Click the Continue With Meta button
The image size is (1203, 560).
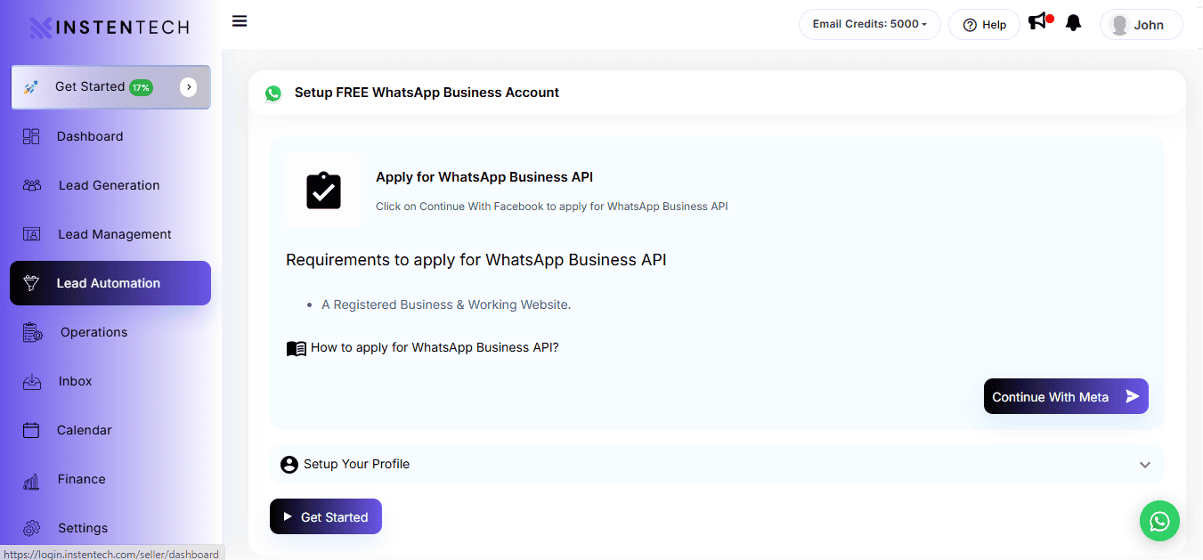pos(1066,396)
